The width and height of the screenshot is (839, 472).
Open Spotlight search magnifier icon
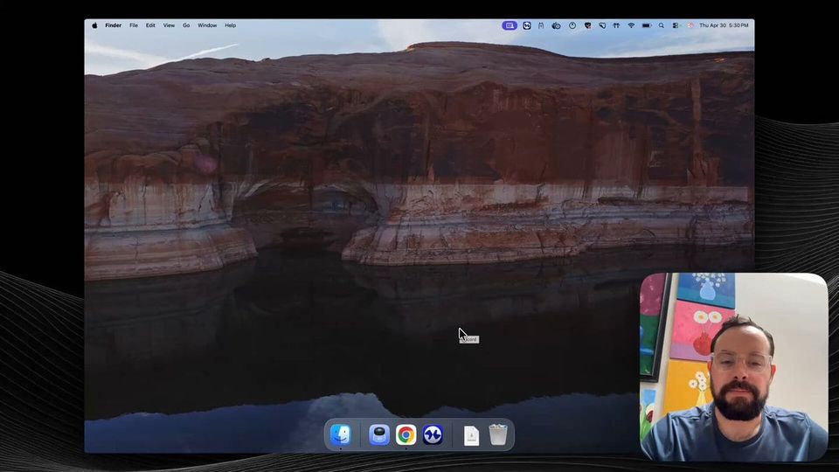click(x=662, y=25)
